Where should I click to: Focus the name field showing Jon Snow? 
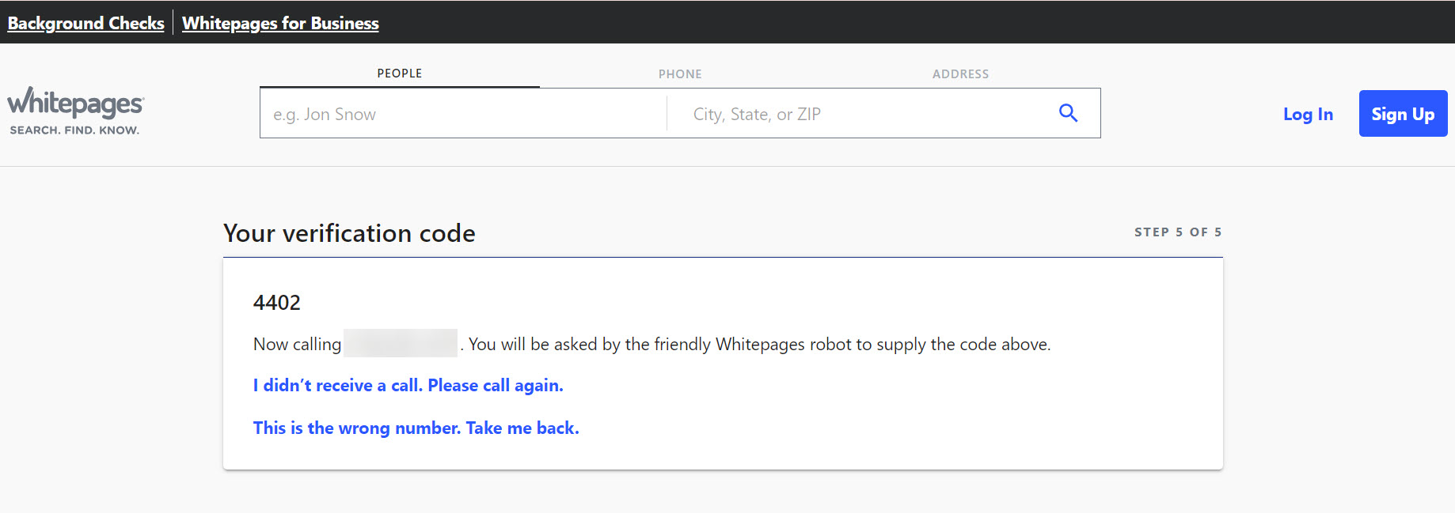[x=463, y=114]
